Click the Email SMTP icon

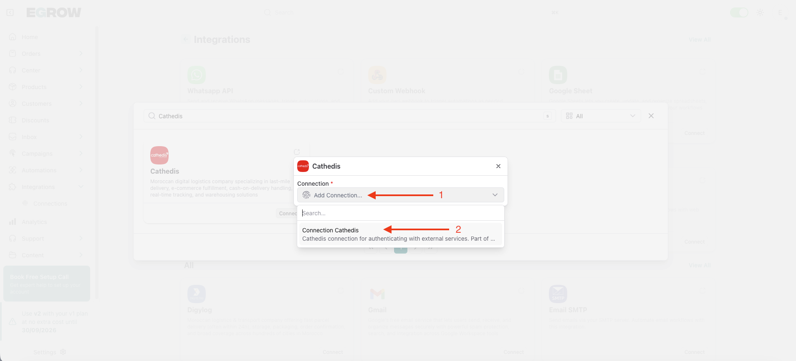tap(558, 294)
